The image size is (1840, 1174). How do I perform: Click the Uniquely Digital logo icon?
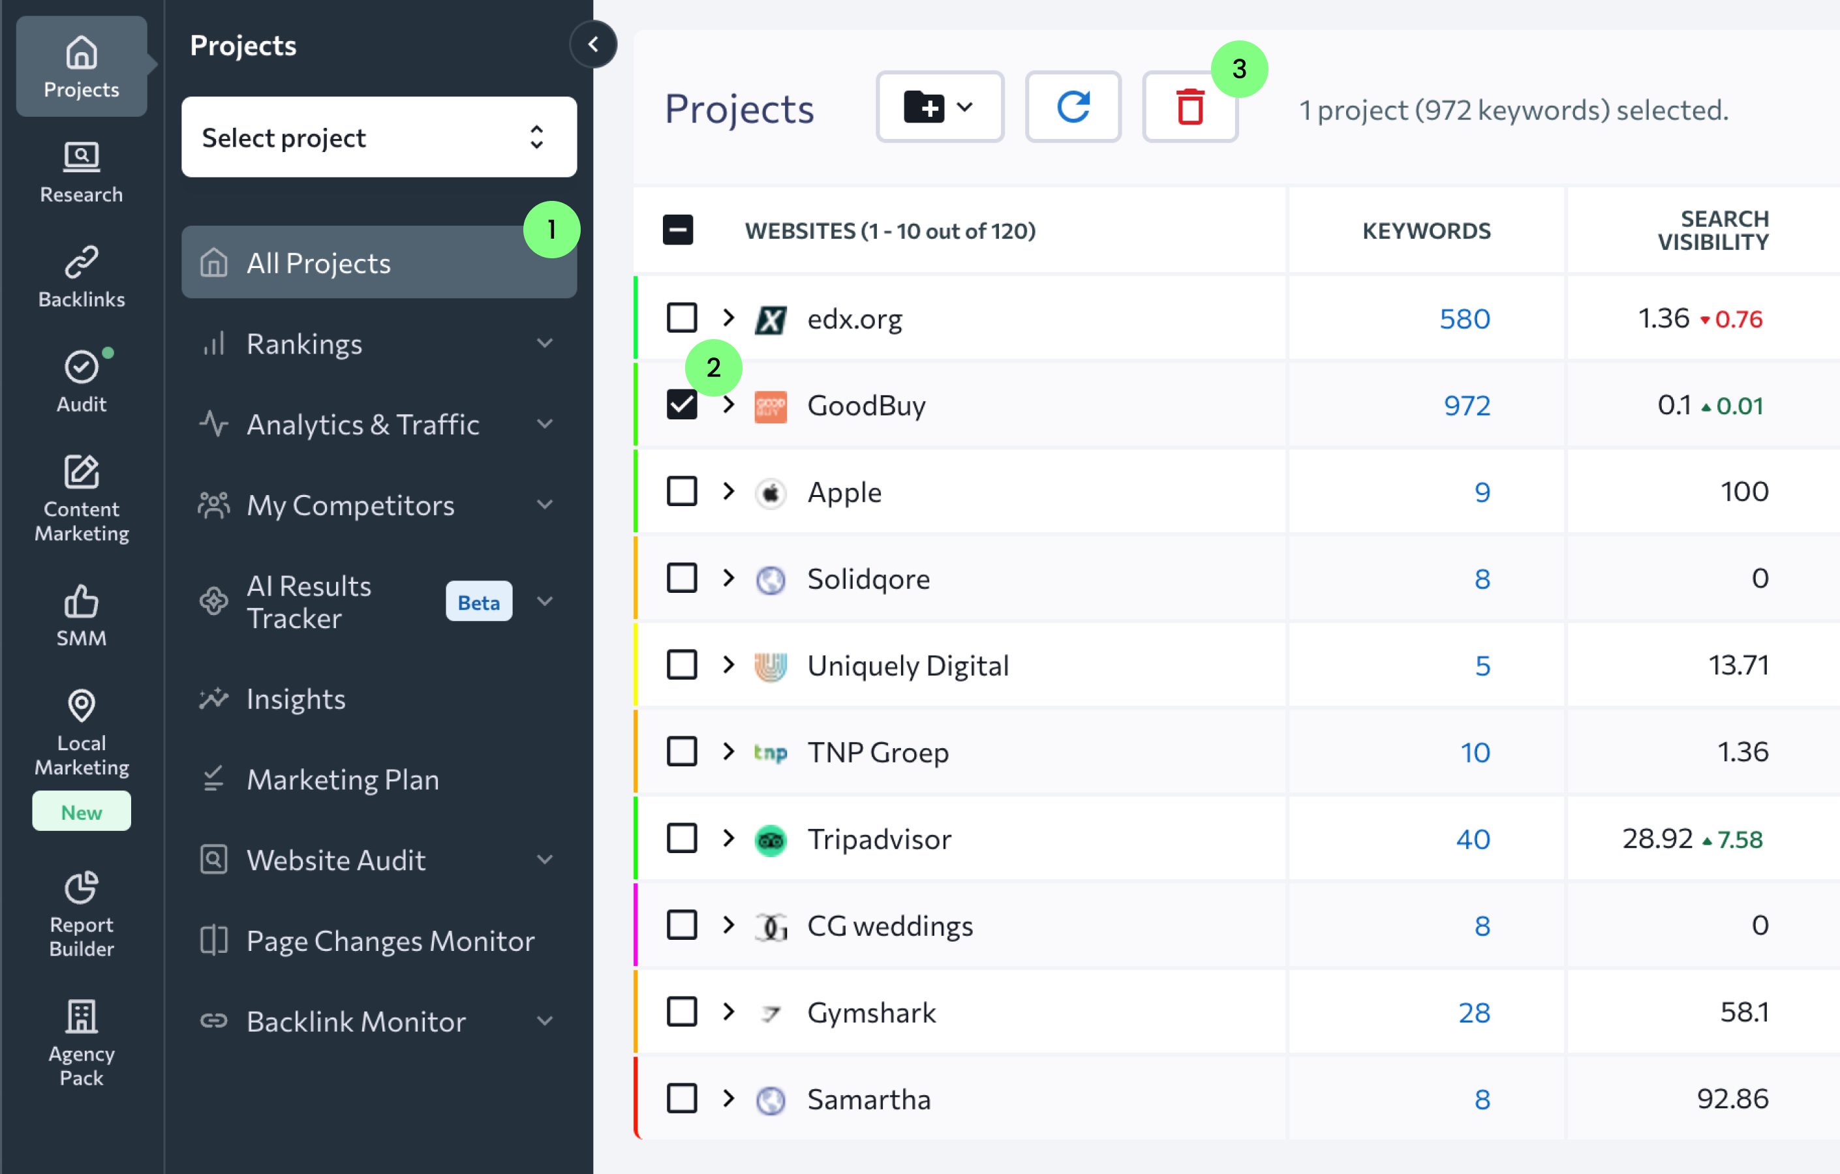[x=770, y=666]
